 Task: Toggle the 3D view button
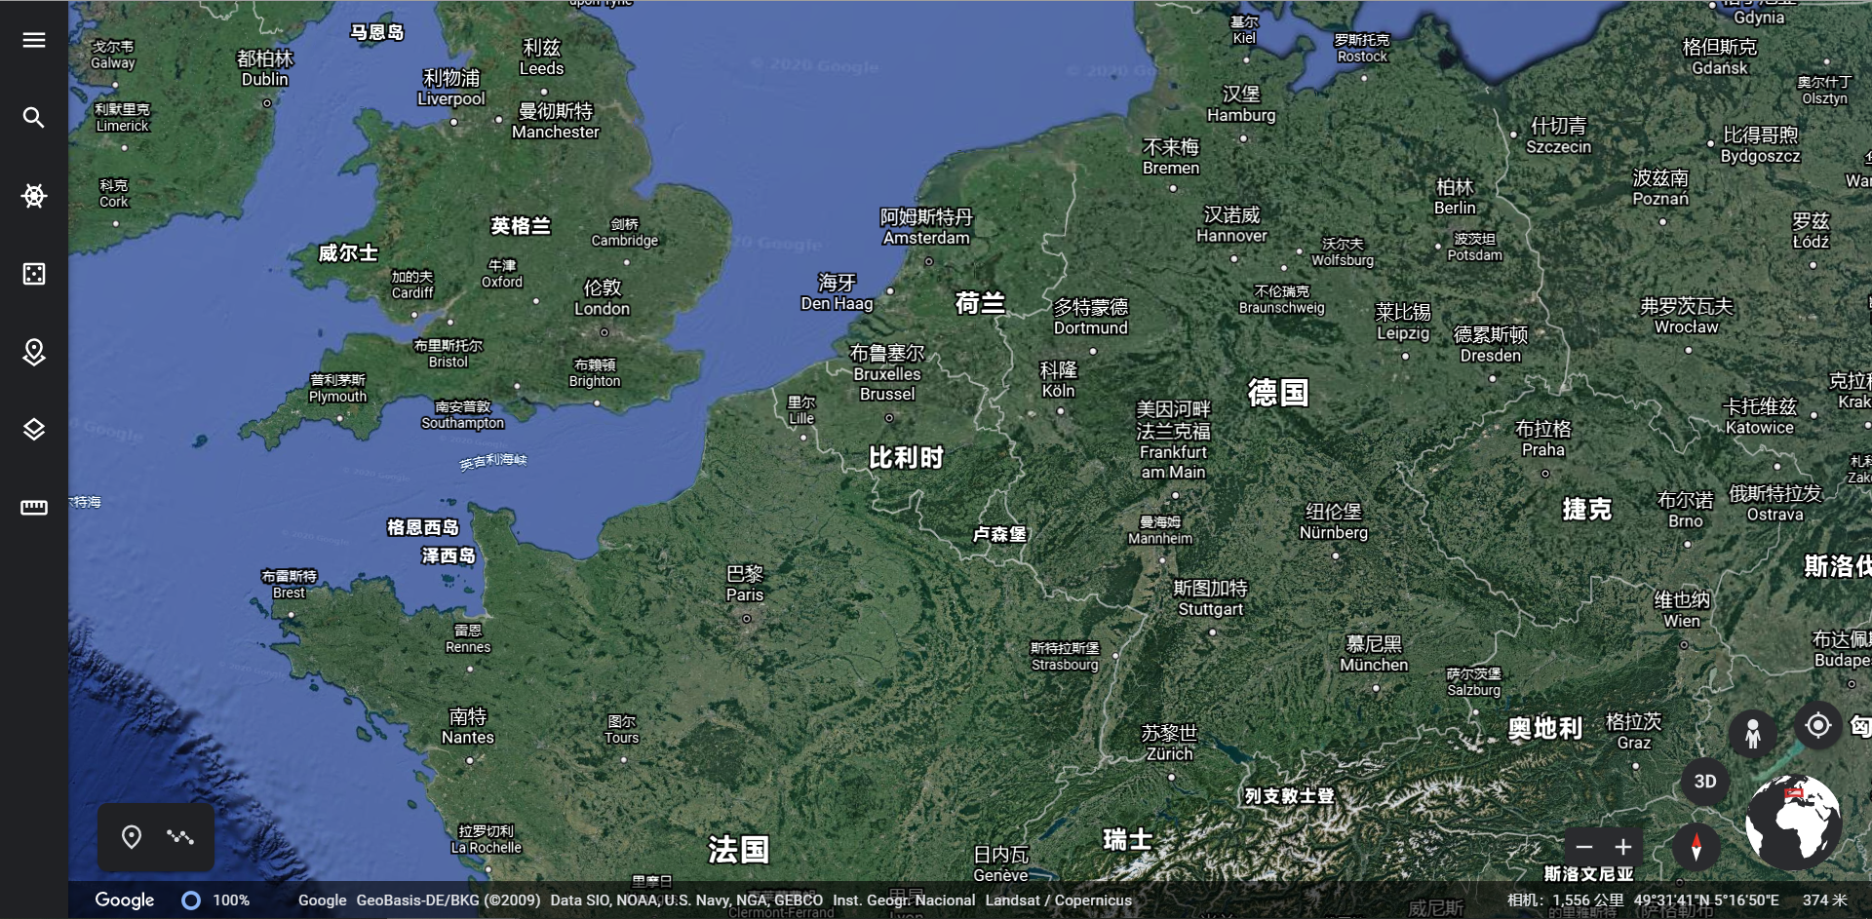click(1705, 782)
